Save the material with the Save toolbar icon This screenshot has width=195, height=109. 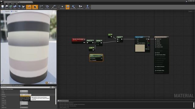coord(2,7)
